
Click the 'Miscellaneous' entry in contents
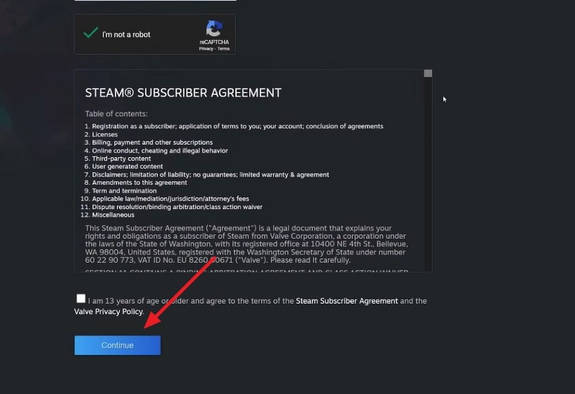[112, 215]
